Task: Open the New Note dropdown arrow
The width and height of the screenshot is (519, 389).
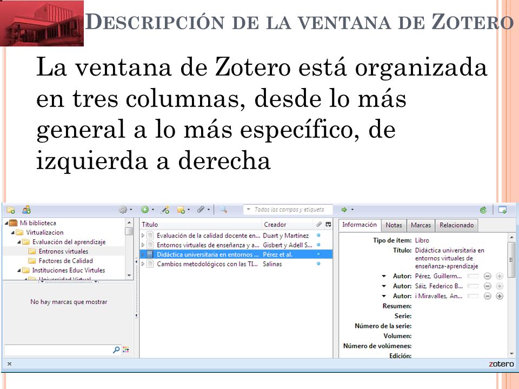Action: pyautogui.click(x=189, y=210)
